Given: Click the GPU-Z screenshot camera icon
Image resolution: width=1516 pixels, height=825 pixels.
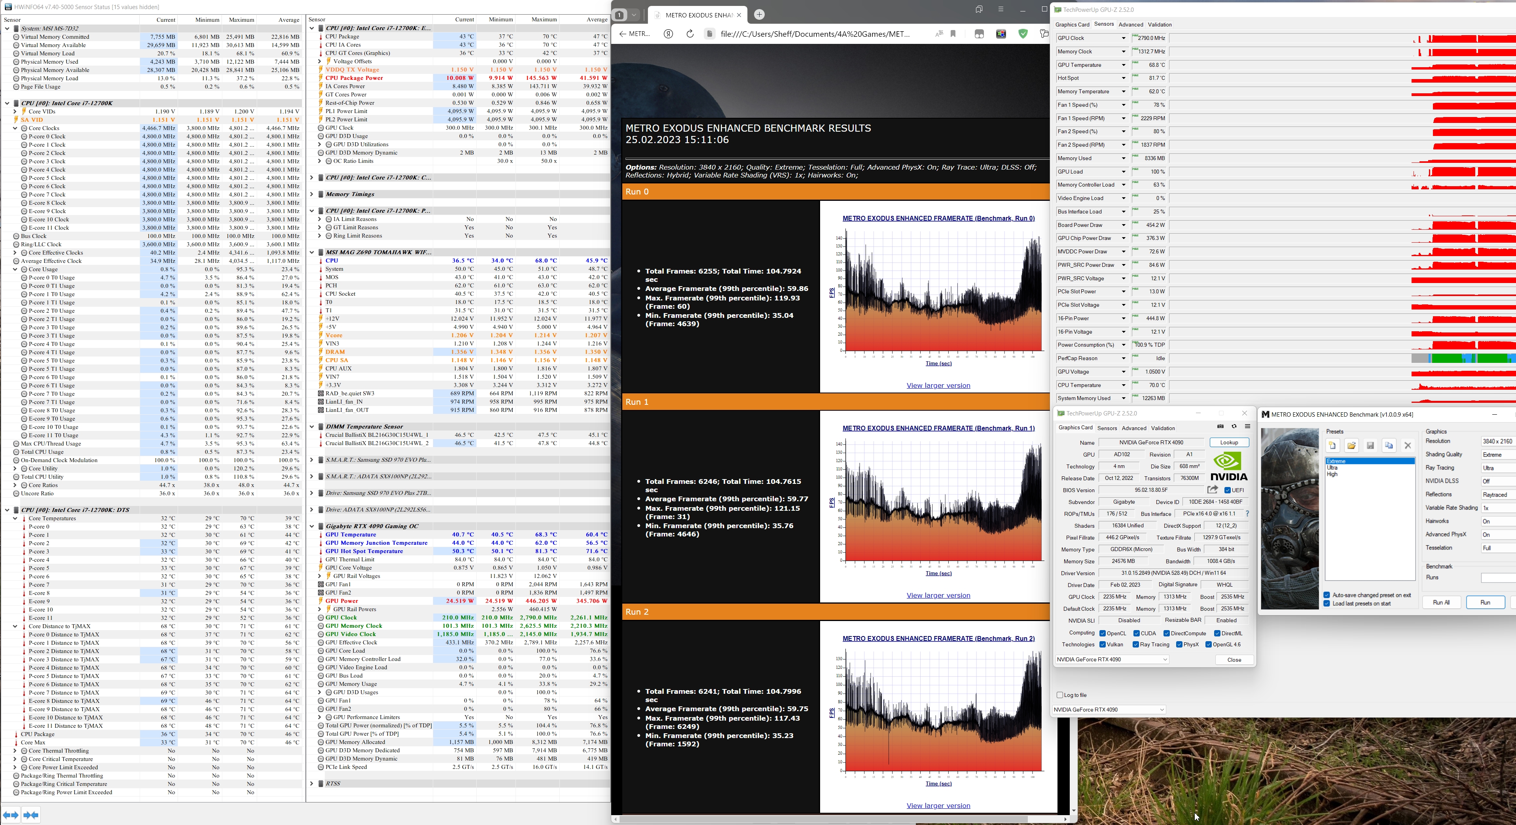Looking at the screenshot, I should (x=1220, y=426).
